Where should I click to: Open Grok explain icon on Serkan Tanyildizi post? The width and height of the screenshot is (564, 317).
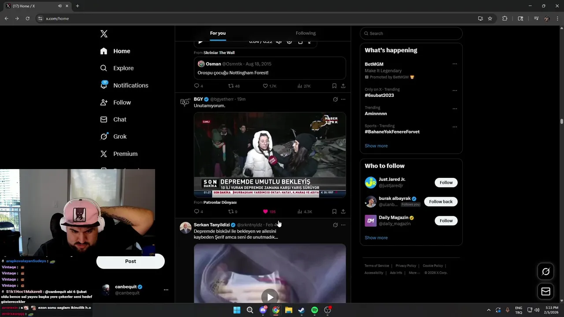coord(335,225)
